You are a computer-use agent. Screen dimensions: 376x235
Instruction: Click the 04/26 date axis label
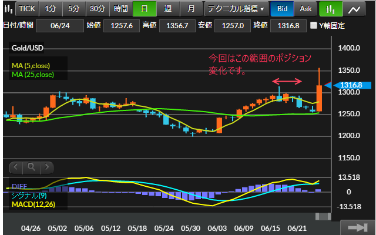pos(31,229)
